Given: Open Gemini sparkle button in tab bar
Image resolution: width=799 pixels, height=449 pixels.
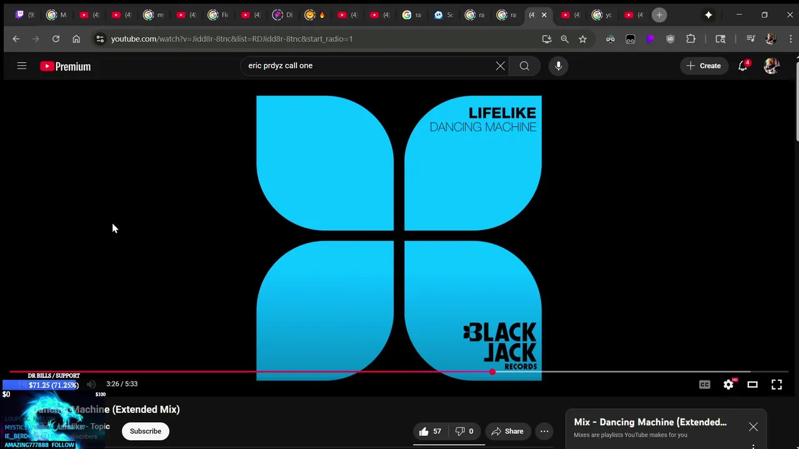Looking at the screenshot, I should [708, 15].
